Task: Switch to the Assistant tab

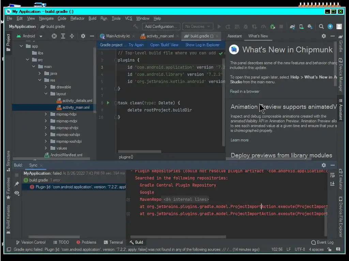Action: coord(234,36)
